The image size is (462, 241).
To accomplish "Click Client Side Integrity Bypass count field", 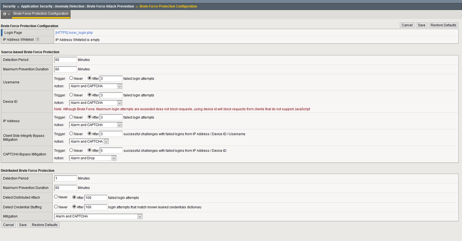I will pyautogui.click(x=111, y=134).
